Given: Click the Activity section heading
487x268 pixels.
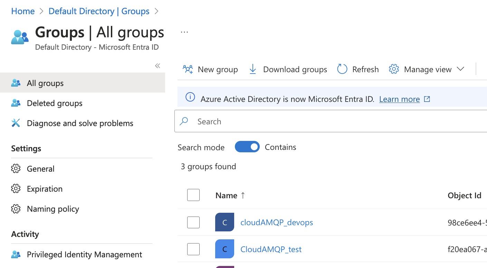Looking at the screenshot, I should tap(25, 234).
